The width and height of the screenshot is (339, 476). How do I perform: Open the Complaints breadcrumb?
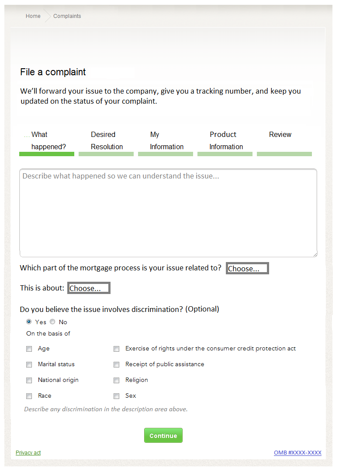(67, 16)
